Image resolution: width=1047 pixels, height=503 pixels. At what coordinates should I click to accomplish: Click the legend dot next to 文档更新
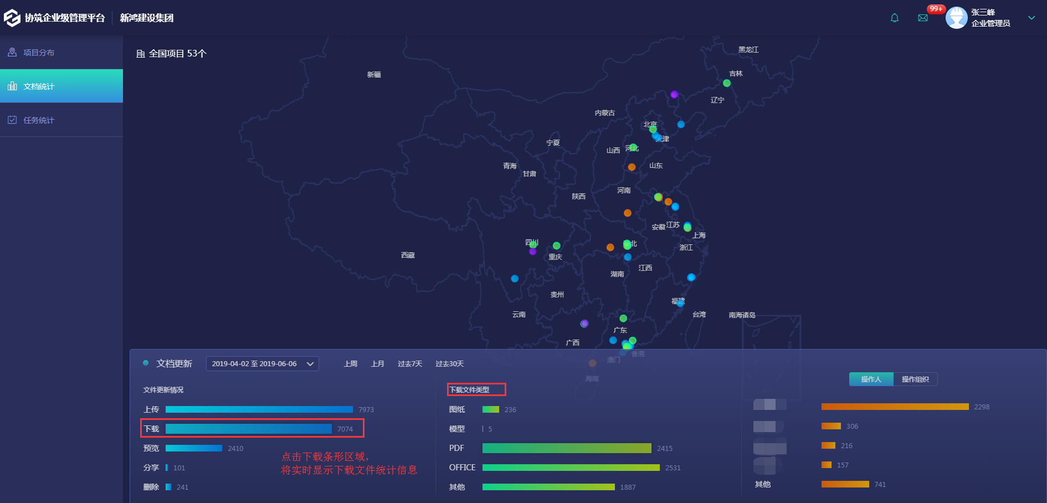click(145, 363)
